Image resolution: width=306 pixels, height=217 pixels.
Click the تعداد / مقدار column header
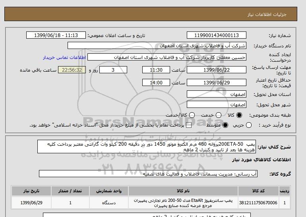[70, 191]
